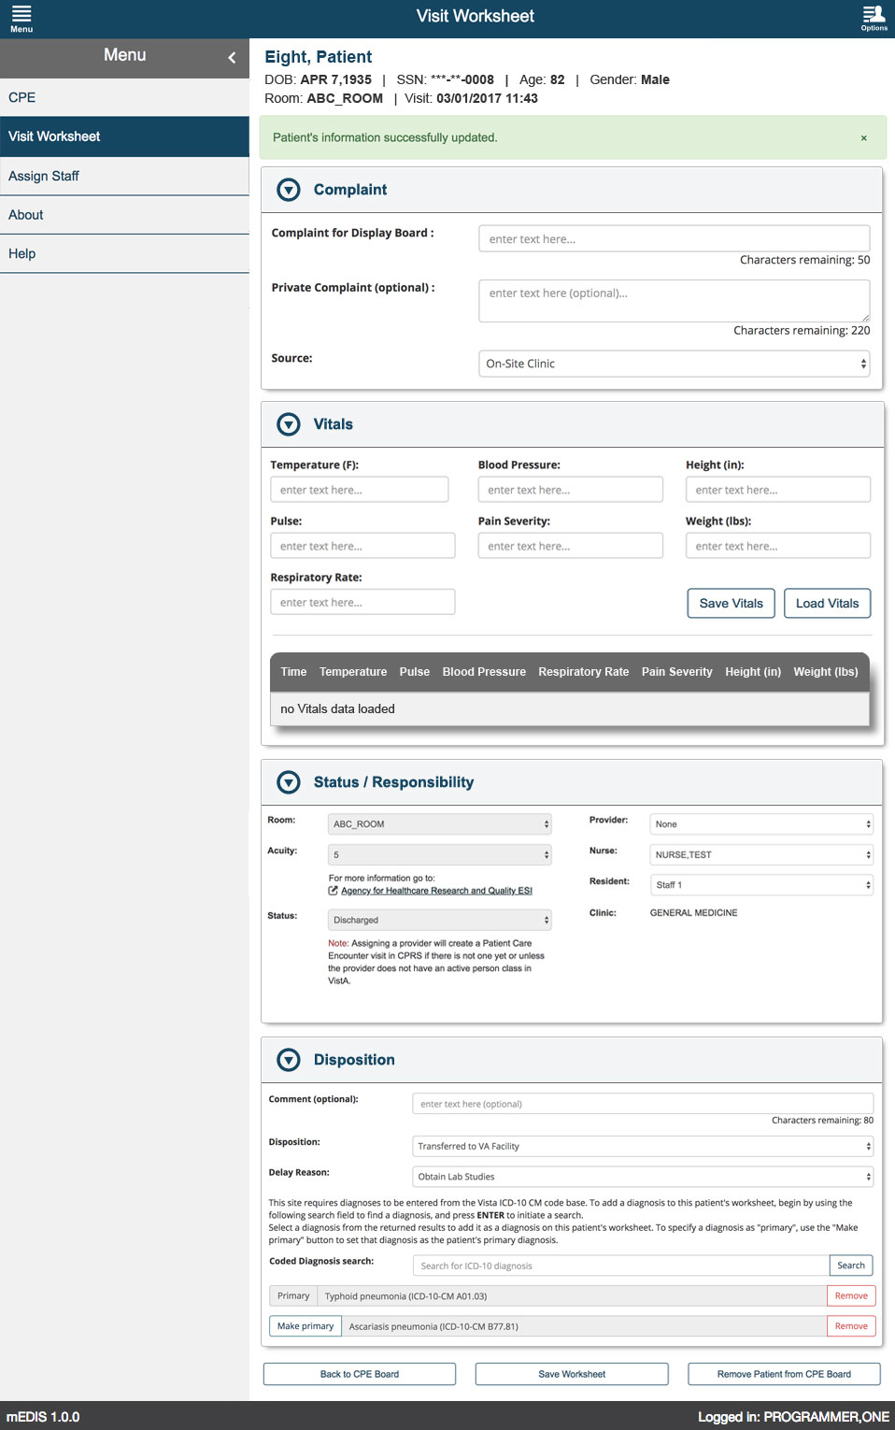Focus the Private Complaint text area

click(x=675, y=301)
